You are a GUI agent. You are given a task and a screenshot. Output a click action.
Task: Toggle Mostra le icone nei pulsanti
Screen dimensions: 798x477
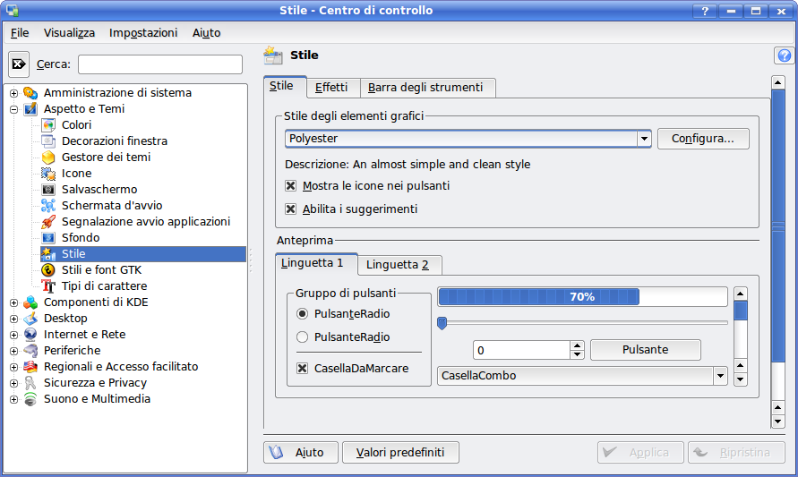290,186
